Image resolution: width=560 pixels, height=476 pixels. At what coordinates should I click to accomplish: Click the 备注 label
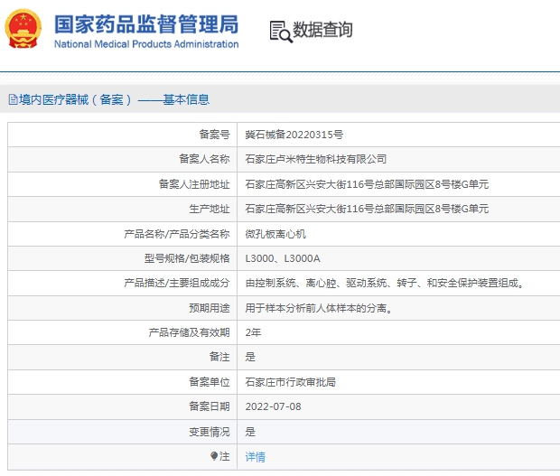[219, 357]
